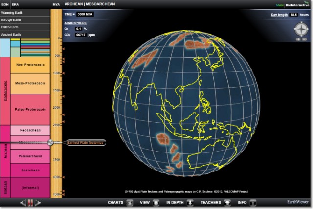The width and height of the screenshot is (313, 209).
Task: Jump to the Paleoarchean era block
Action: (30, 156)
